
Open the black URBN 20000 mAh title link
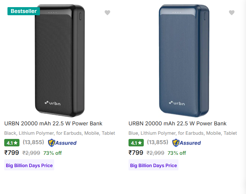pos(53,123)
